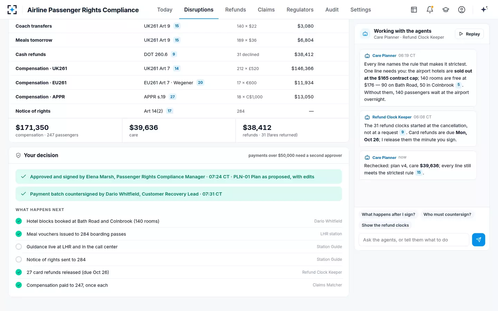
Task: Open the Settings tab
Action: coord(361,10)
